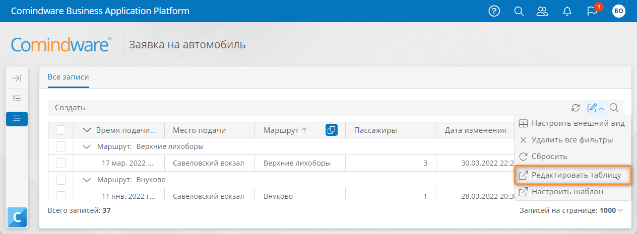Image resolution: width=637 pixels, height=234 pixels.
Task: Sort by Дата изменения column header
Action: click(x=475, y=130)
